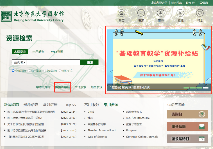Open the 馆长接待日 button
The width and height of the screenshot is (213, 149).
[x=187, y=139]
